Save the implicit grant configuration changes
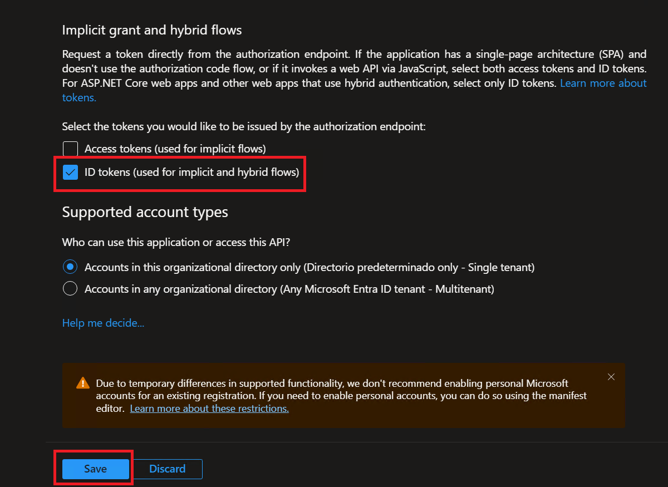 (94, 469)
